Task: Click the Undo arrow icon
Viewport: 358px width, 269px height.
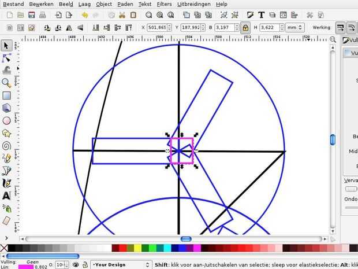Action: point(85,15)
